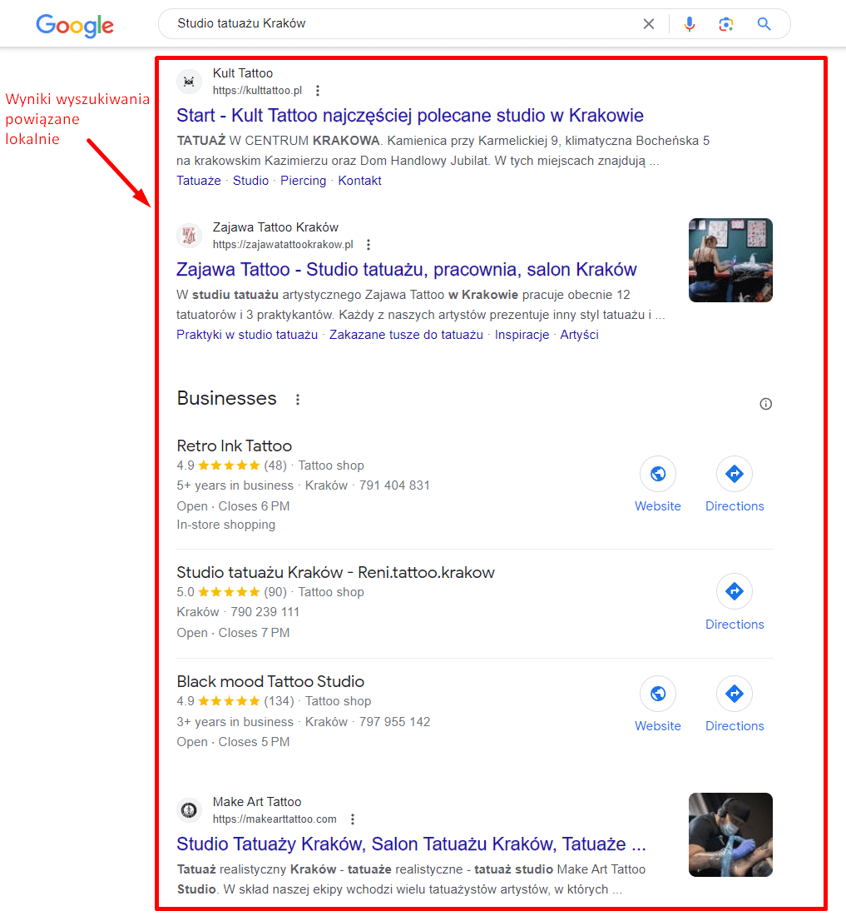846x916 pixels.
Task: Click the Zajawa Tattoo result thumbnail
Action: click(x=730, y=261)
